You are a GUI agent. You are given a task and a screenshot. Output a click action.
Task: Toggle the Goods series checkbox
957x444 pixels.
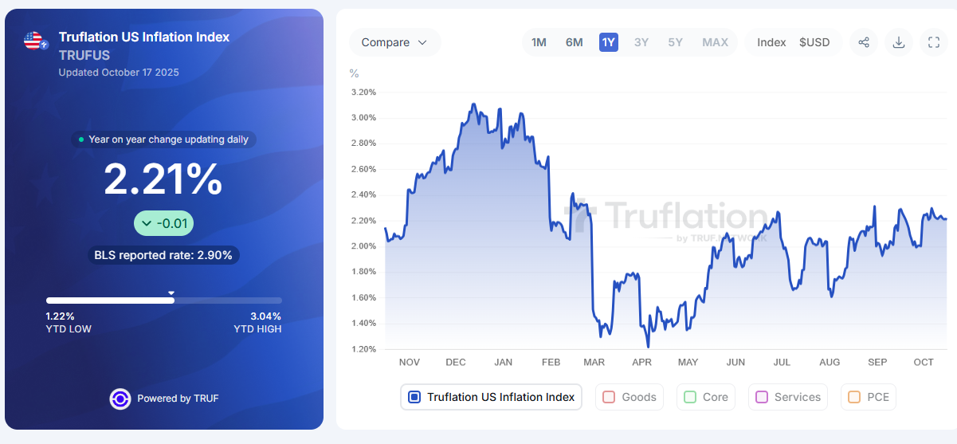[610, 397]
